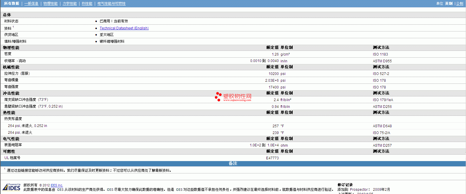
Task: Click the 机械性能 section header
Action: coord(11,67)
